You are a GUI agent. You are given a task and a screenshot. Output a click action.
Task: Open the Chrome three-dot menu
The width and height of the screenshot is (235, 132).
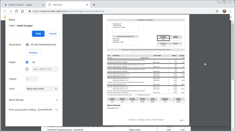[230, 11]
